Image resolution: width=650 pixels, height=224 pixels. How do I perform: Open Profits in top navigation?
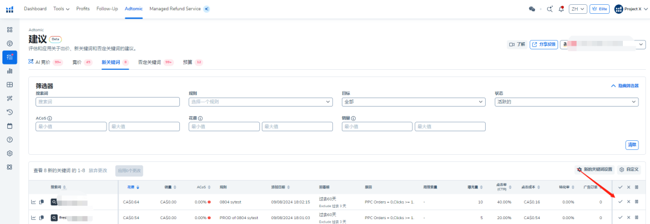[83, 8]
